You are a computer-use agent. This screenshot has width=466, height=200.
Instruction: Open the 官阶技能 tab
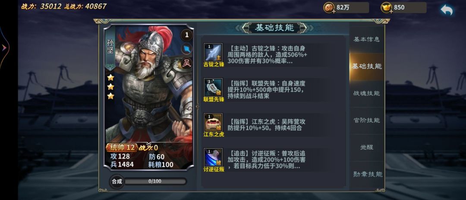[366, 120]
